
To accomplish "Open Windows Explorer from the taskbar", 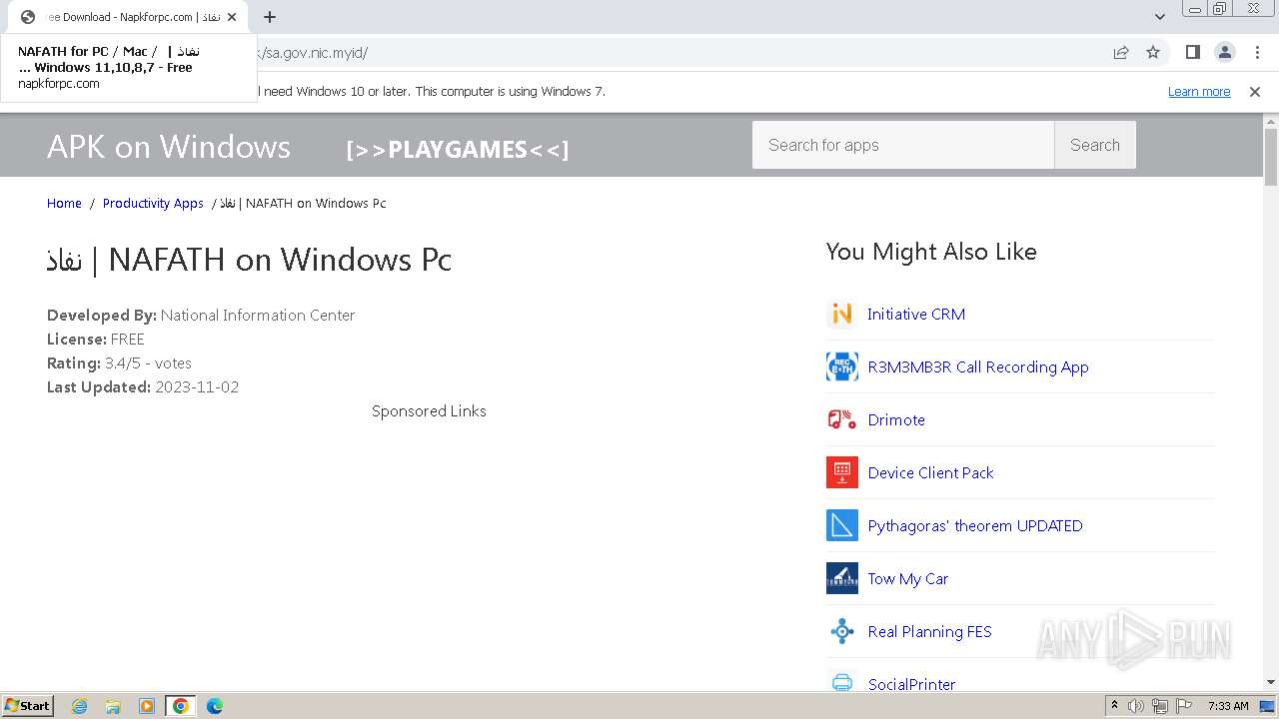I will 113,706.
